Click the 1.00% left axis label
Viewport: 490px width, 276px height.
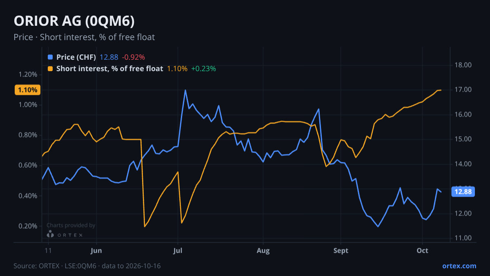(28, 105)
